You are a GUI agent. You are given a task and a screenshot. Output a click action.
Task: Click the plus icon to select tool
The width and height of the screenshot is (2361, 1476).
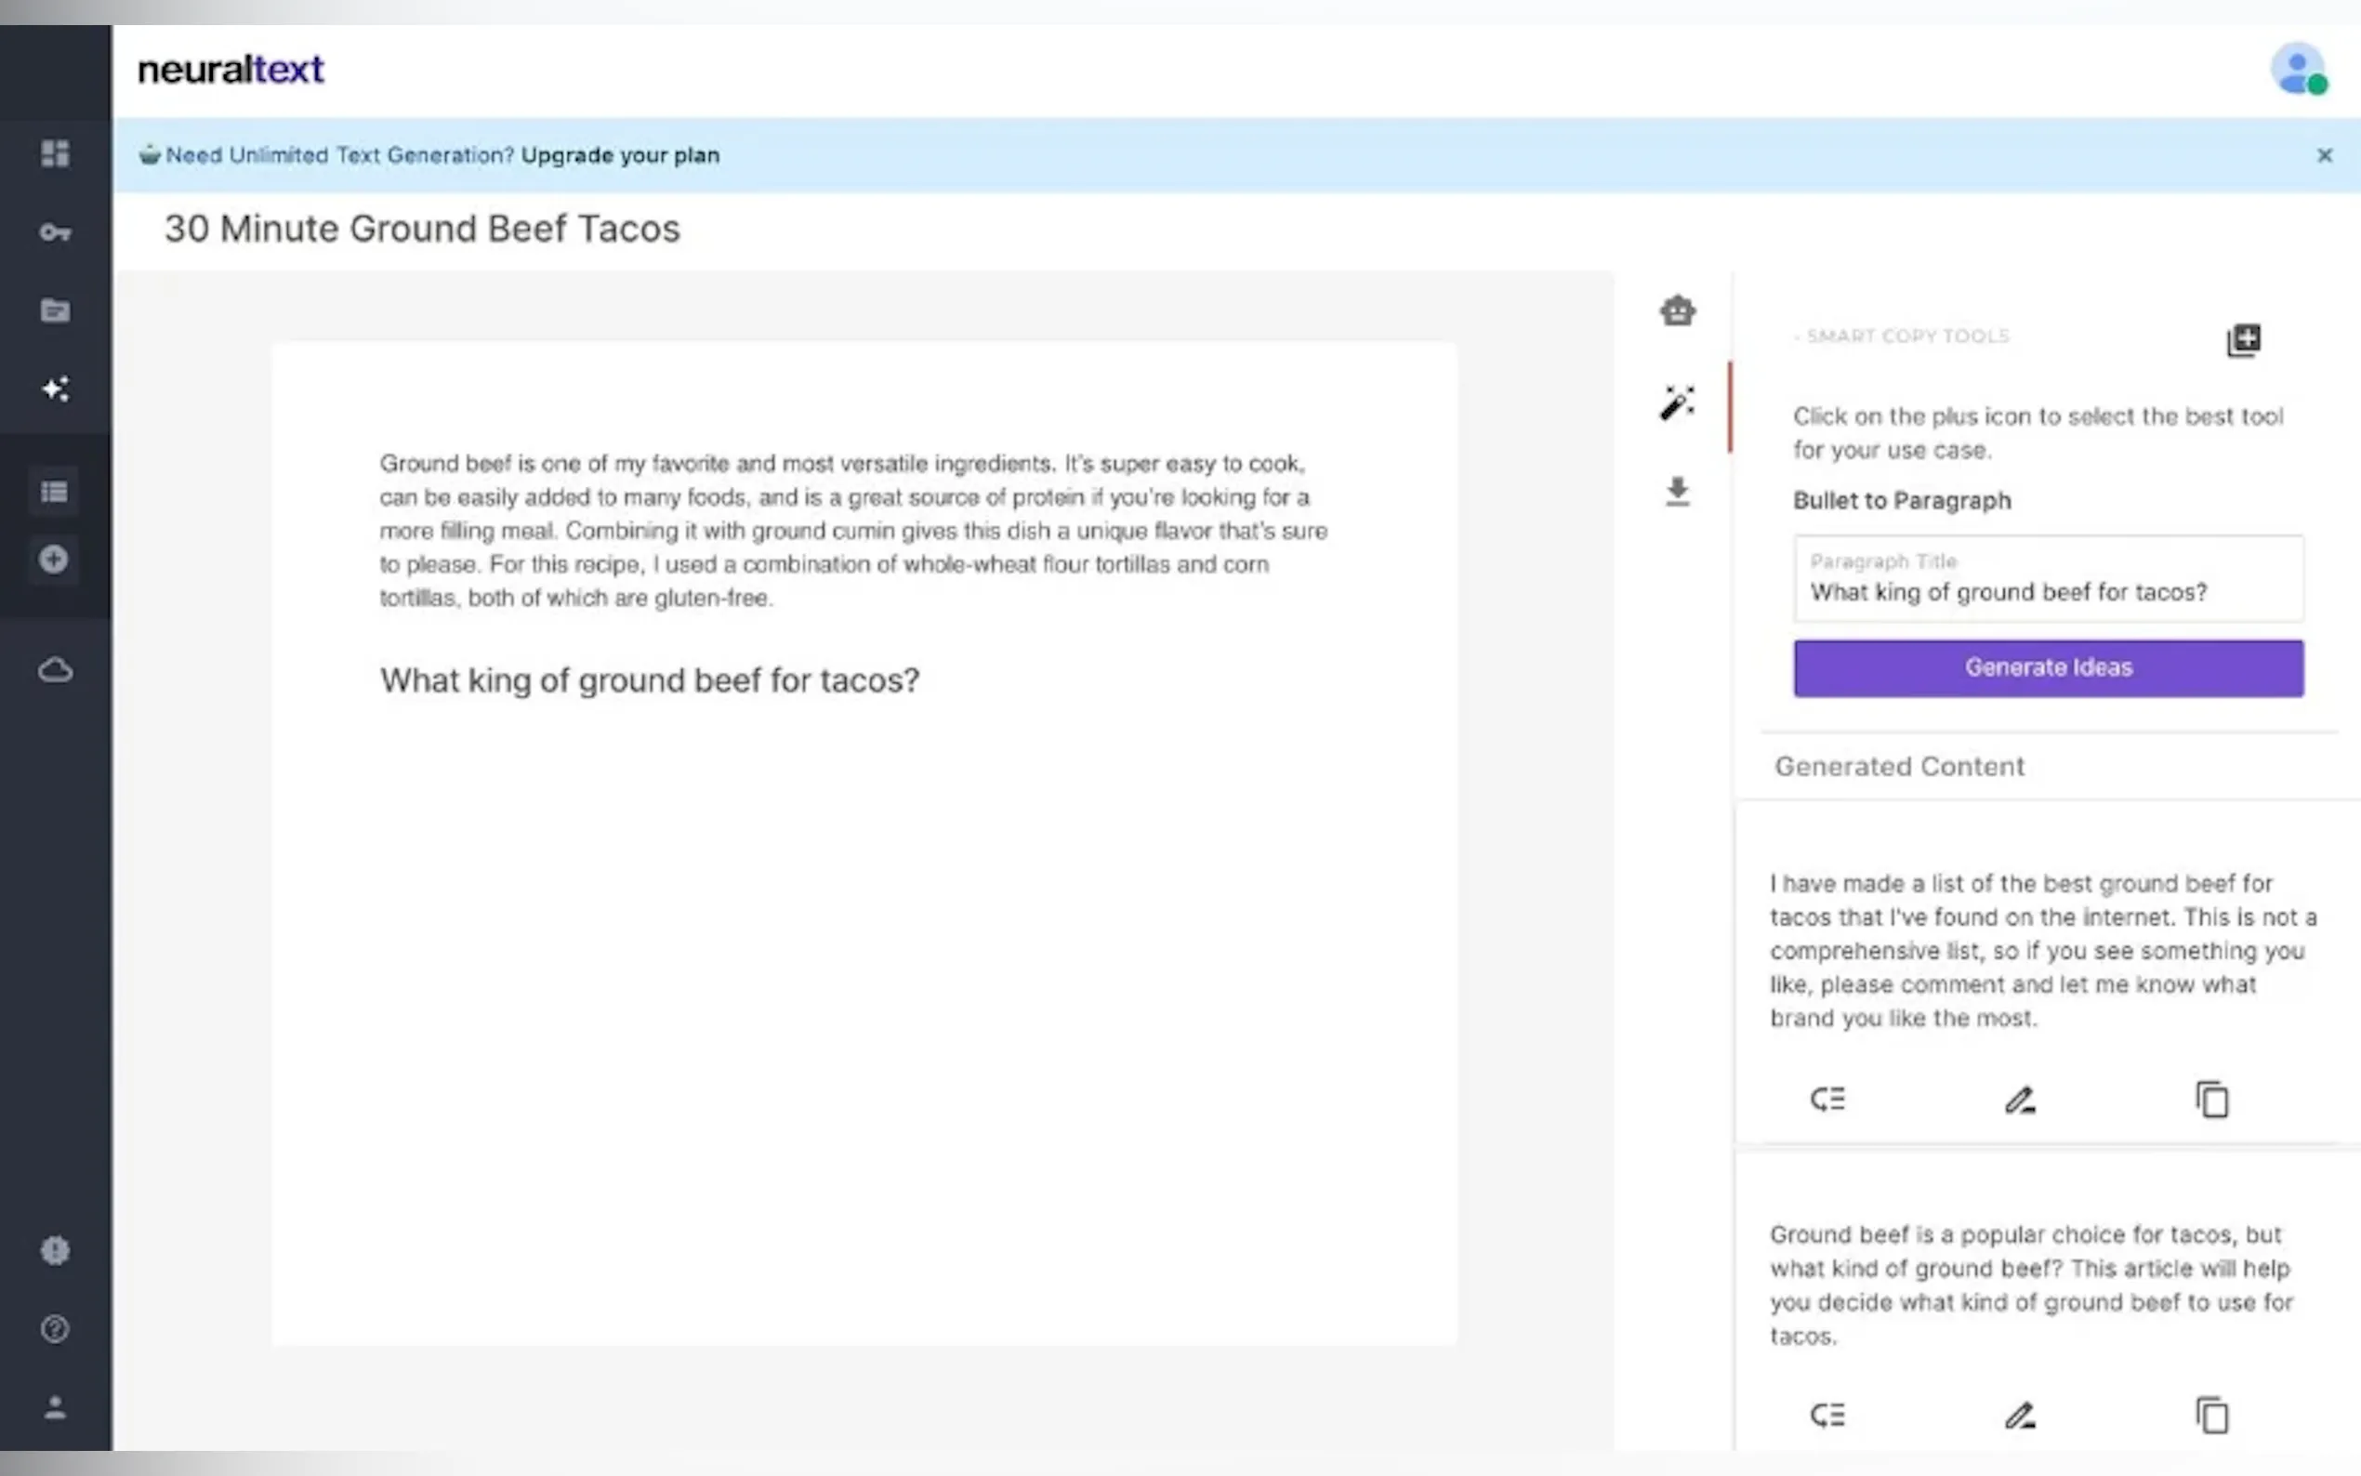point(2243,339)
